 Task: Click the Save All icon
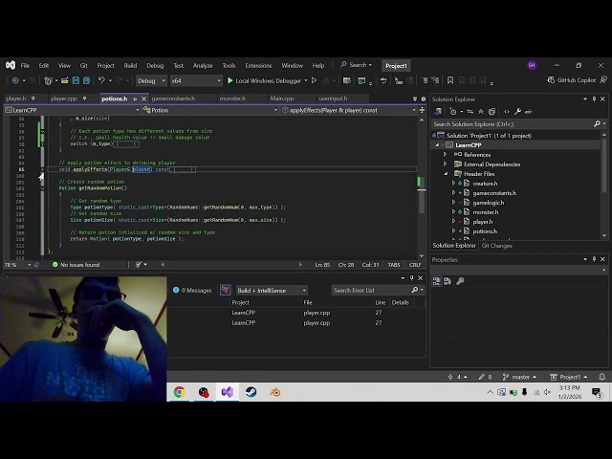point(87,80)
